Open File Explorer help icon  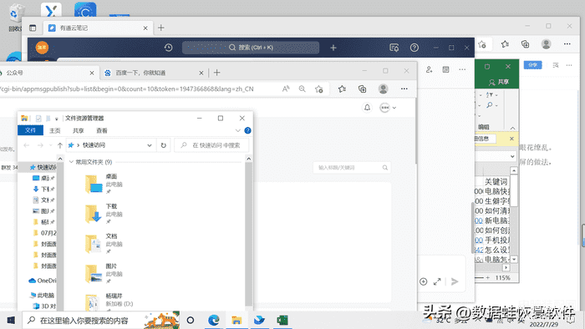click(x=247, y=130)
